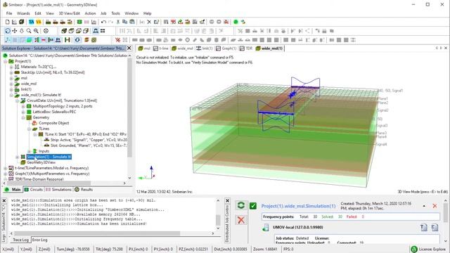Click the black X delete icon
Viewport: 450px width, 253px height.
point(149,22)
